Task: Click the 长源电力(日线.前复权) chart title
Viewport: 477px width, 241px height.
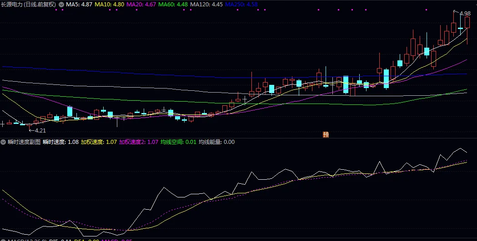Action: tap(29, 5)
